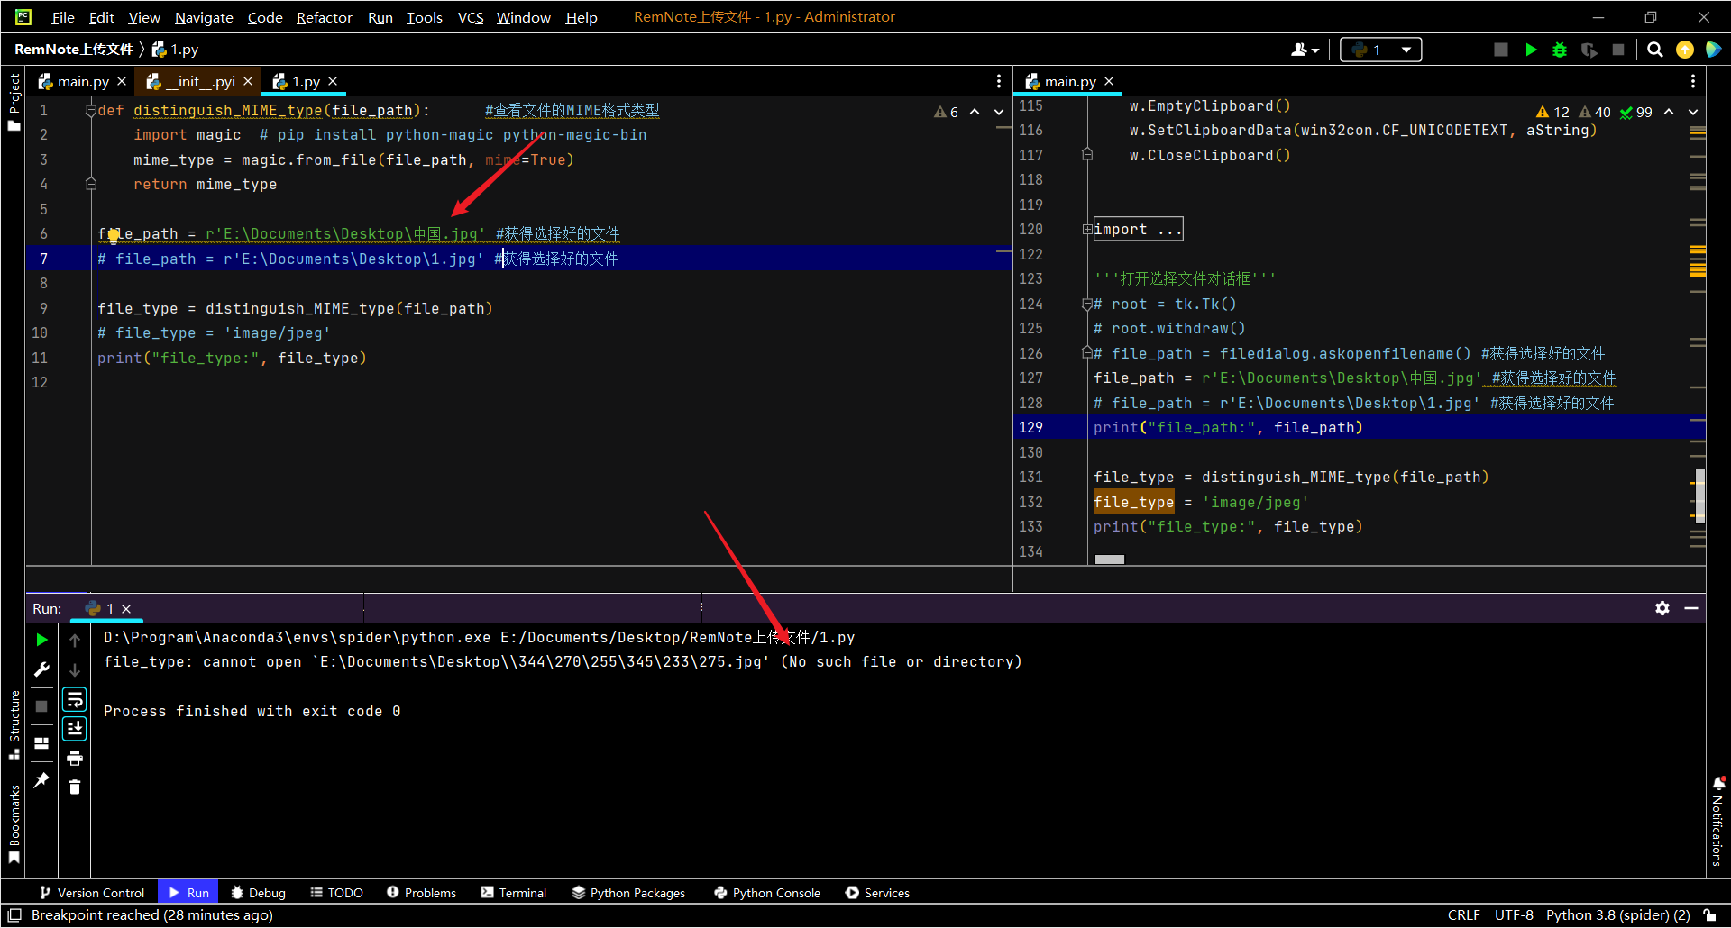The height and width of the screenshot is (928, 1731).
Task: Open the File menu
Action: click(63, 17)
